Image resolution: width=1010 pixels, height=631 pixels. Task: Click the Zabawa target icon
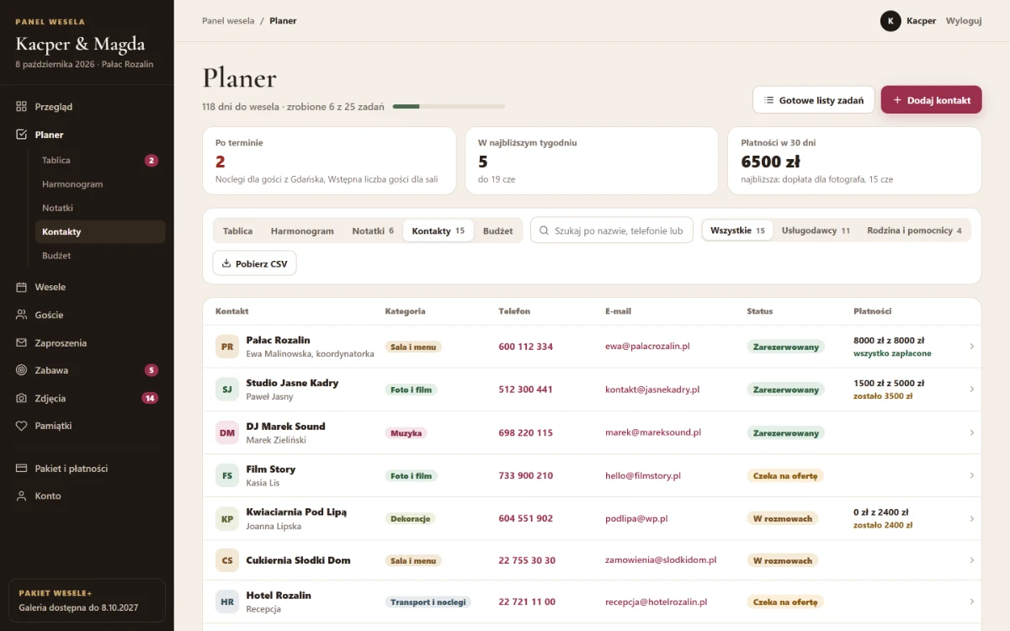tap(21, 370)
